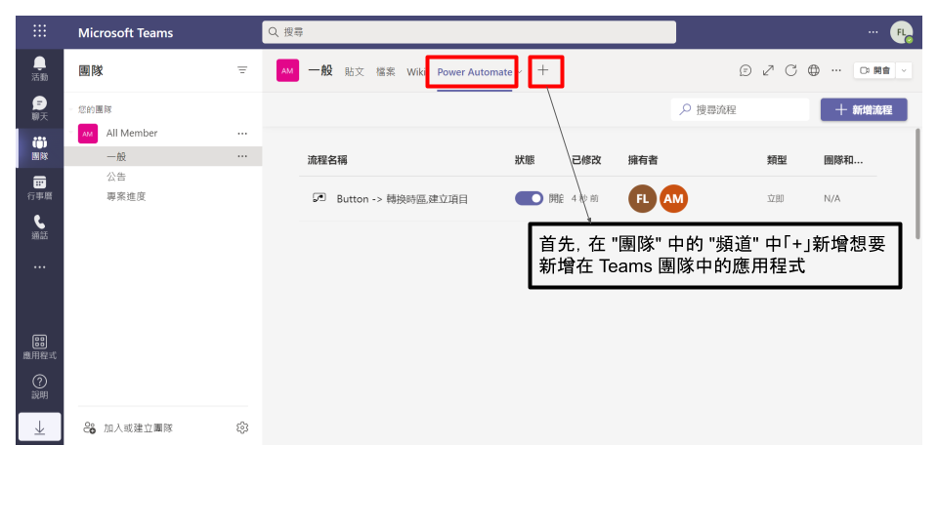Open the 通話 calls section
This screenshot has width=938, height=527.
[39, 227]
